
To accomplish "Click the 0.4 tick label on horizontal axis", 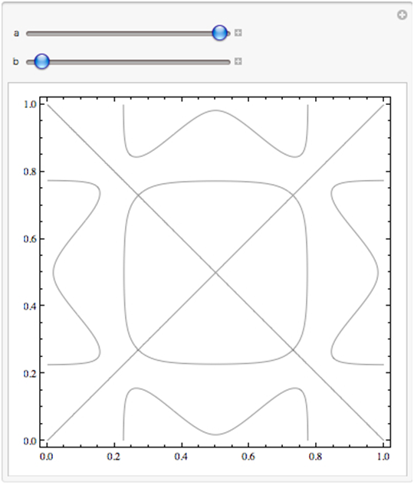I will 181,457.
